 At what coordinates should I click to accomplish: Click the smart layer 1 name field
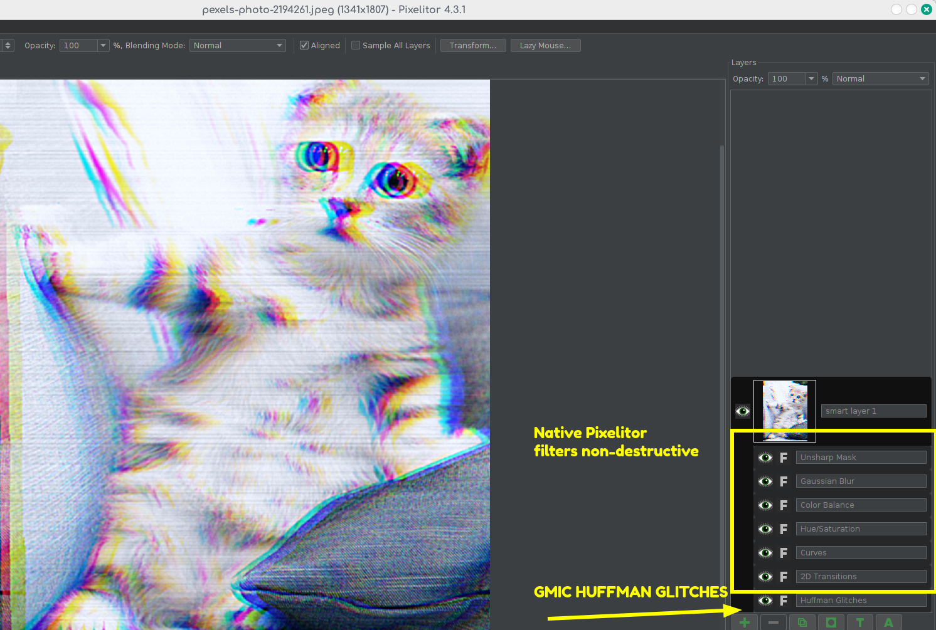(874, 411)
